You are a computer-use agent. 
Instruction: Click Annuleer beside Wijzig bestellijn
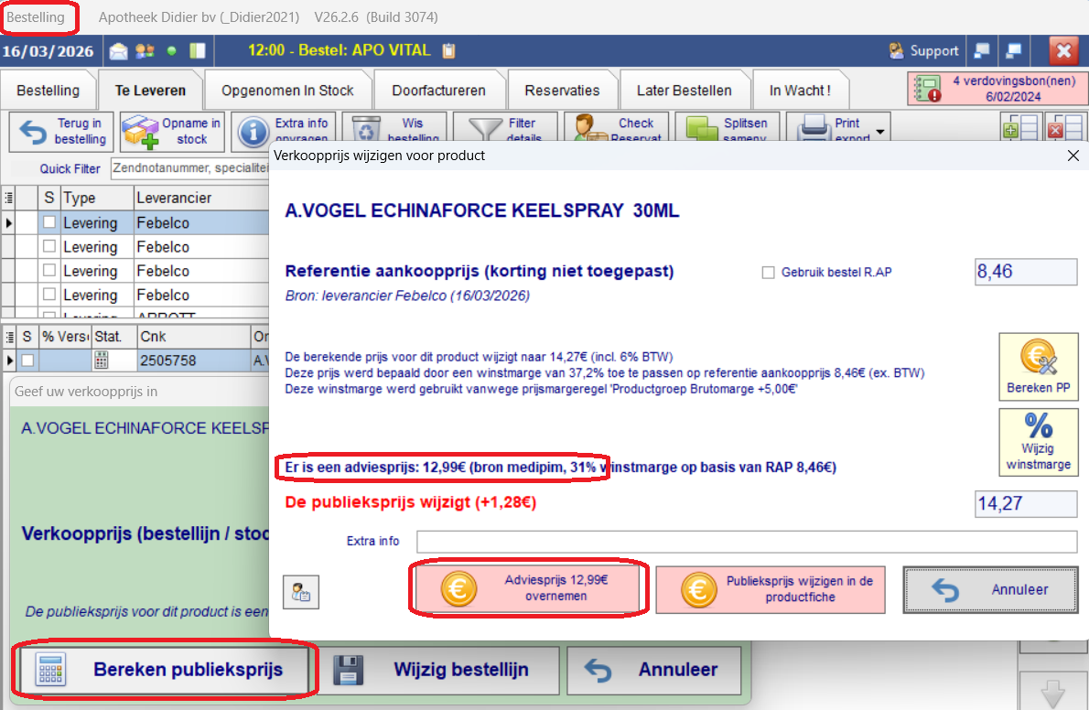[654, 671]
